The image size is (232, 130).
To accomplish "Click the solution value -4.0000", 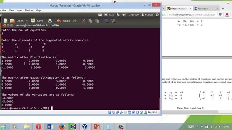I will tap(7, 98).
